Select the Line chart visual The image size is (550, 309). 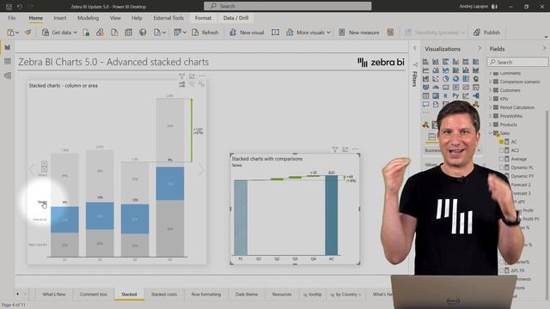pos(425,70)
